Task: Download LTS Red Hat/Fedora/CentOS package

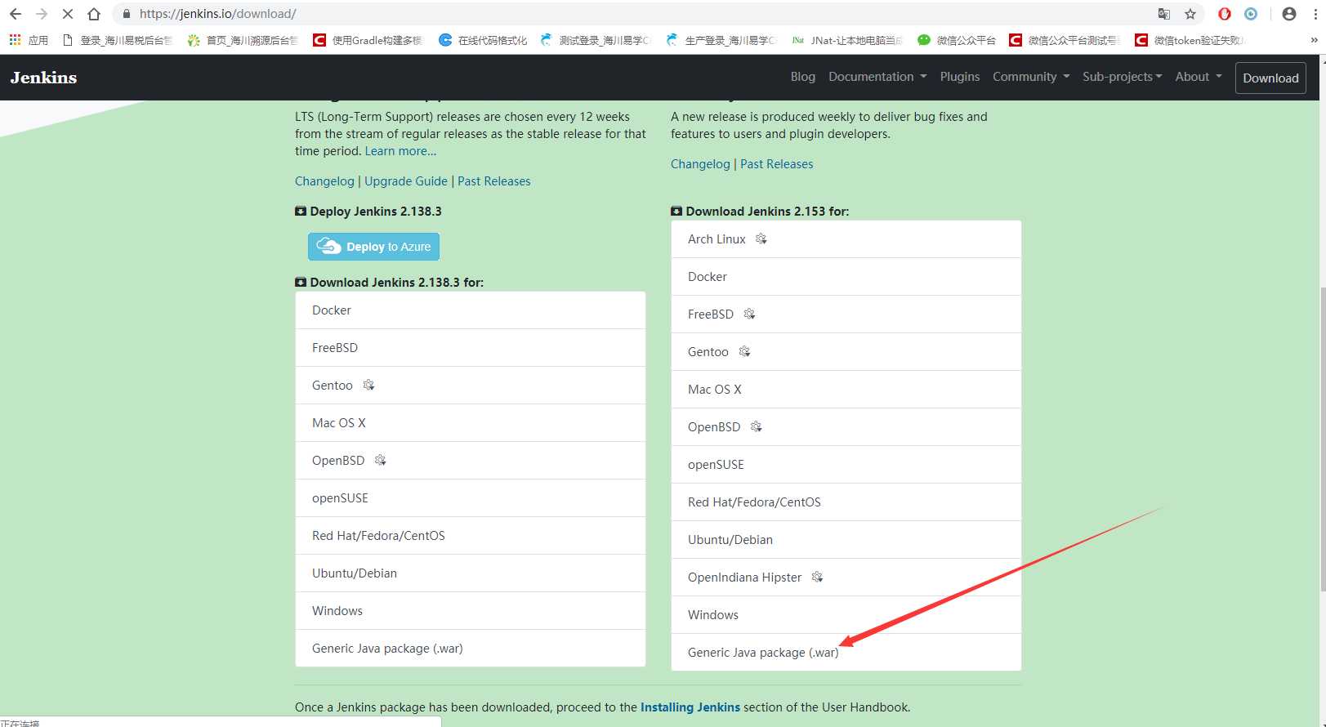Action: coord(471,536)
